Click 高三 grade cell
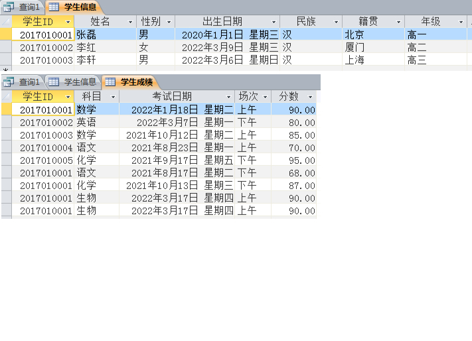This screenshot has height=341, width=472. pos(435,60)
